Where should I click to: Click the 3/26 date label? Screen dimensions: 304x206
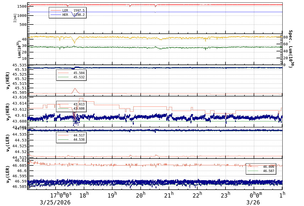(253, 202)
